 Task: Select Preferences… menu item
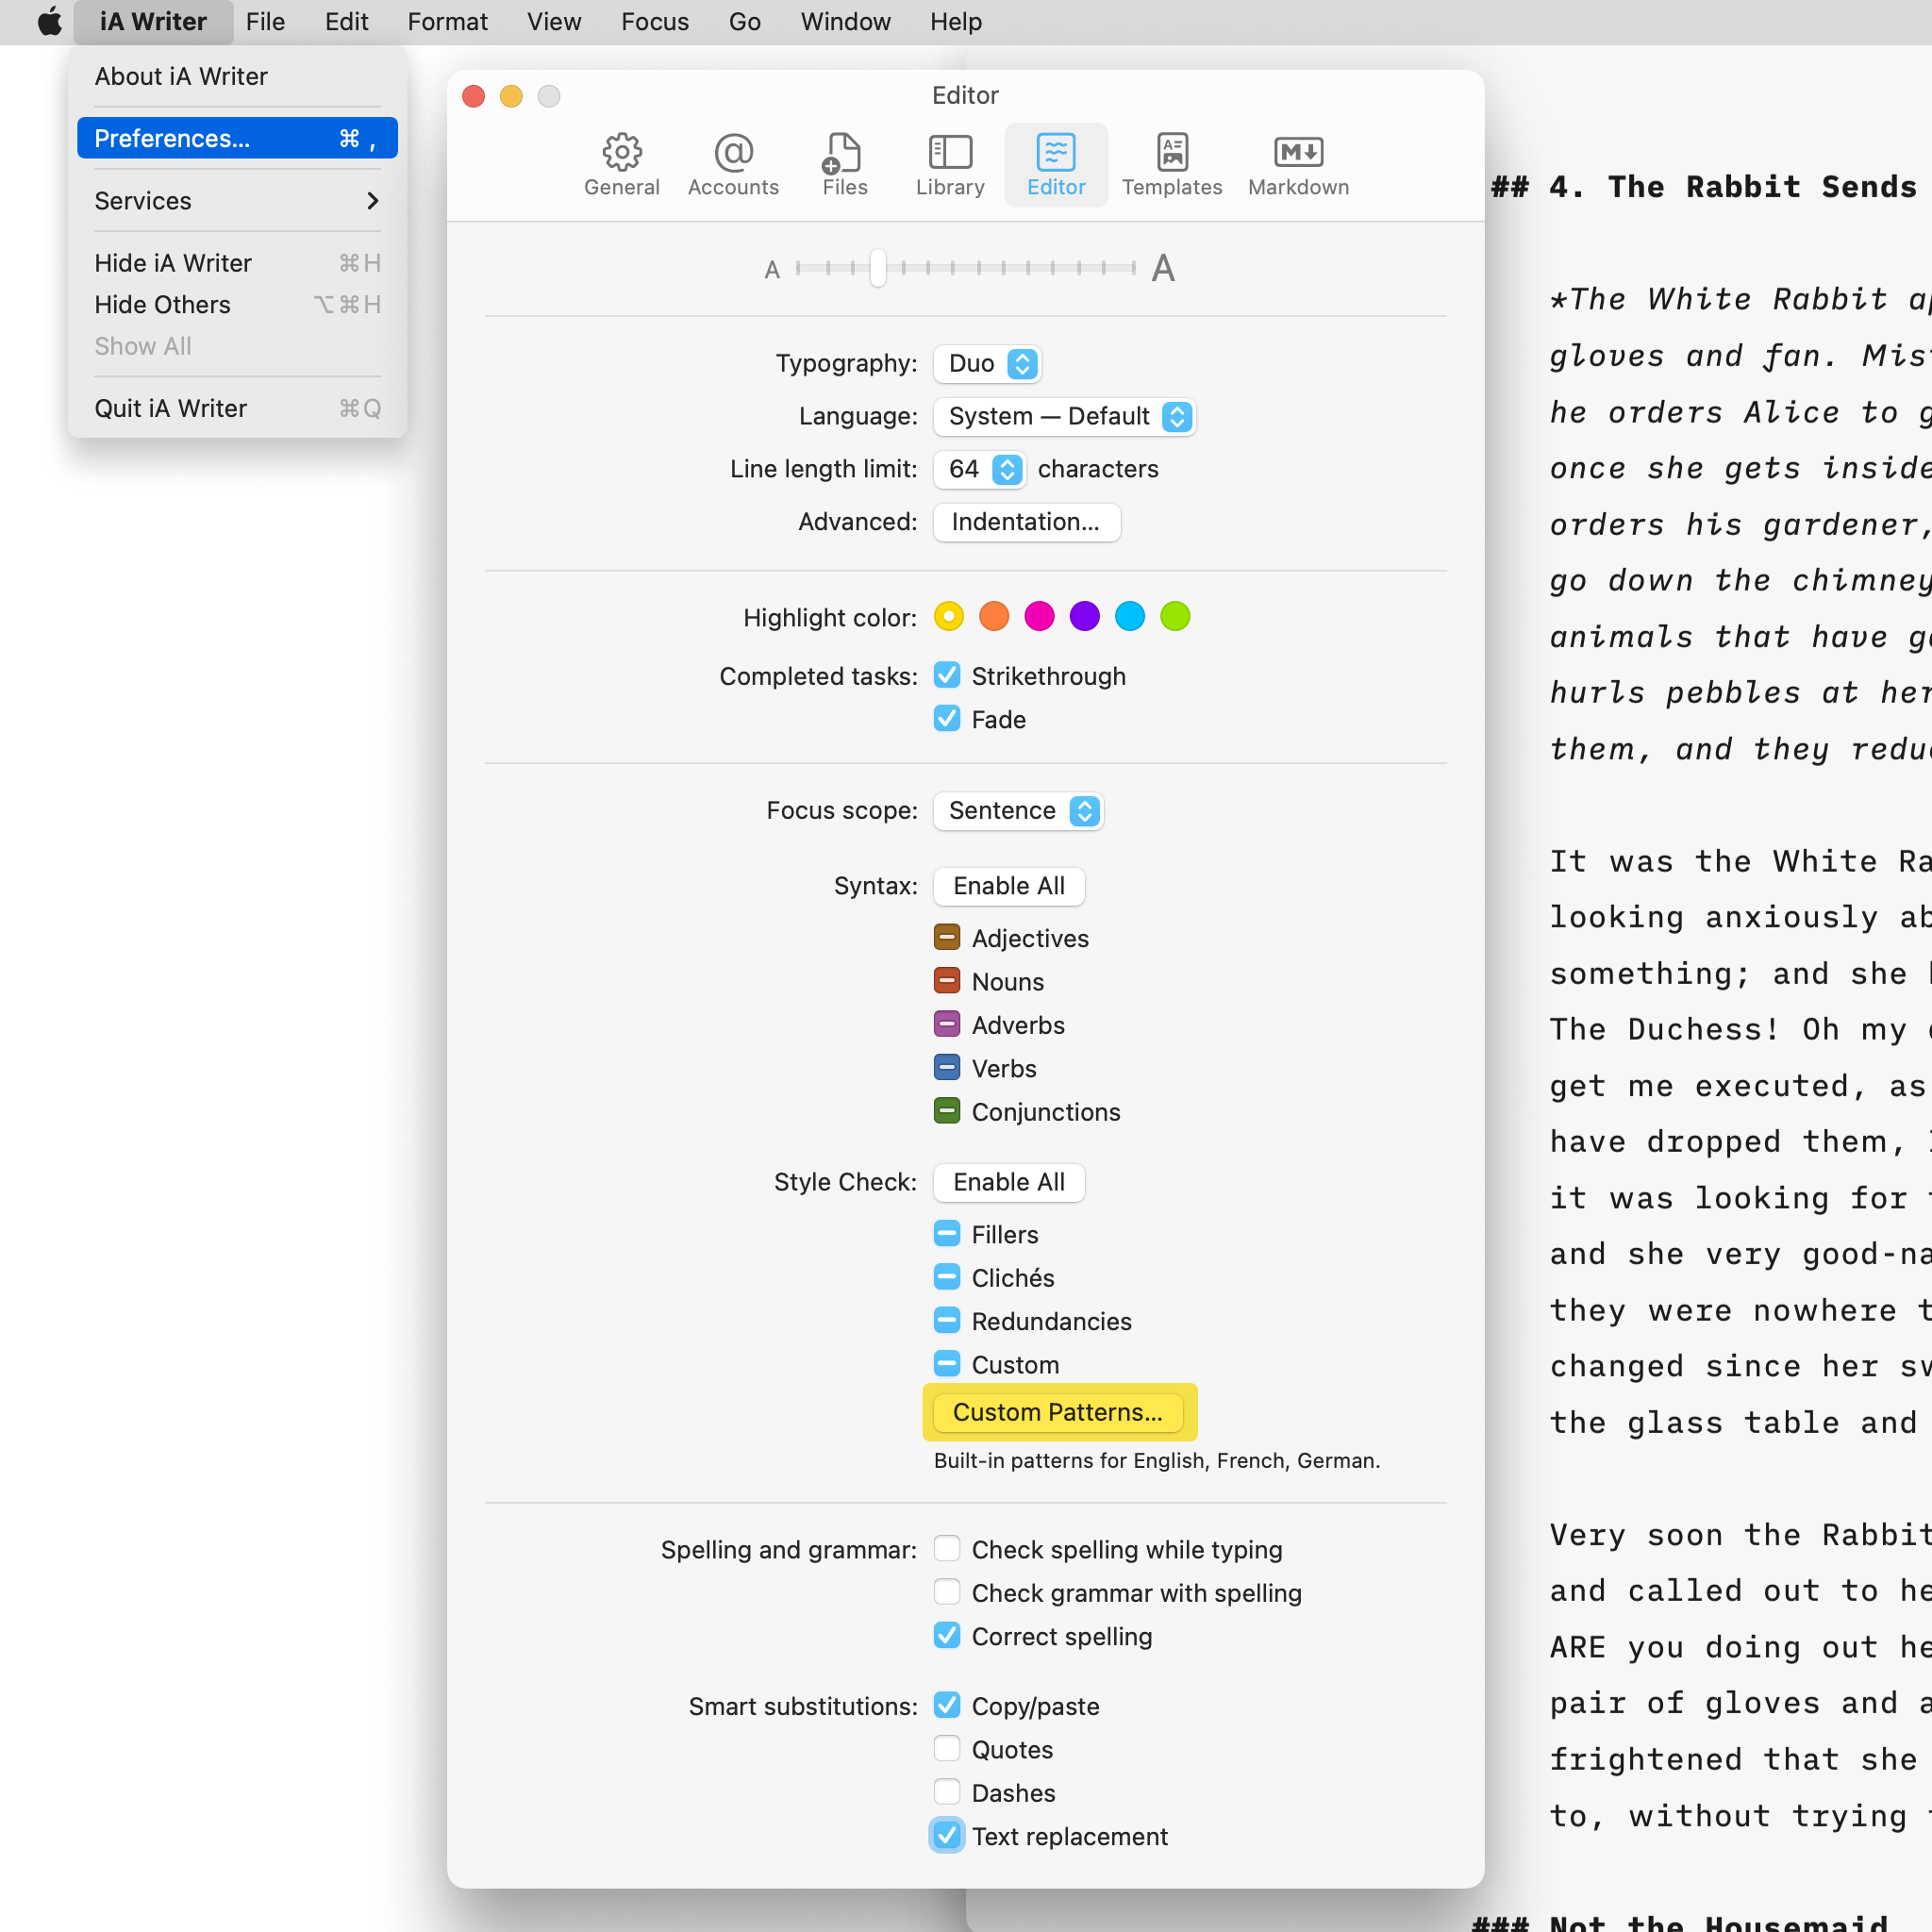coord(237,138)
